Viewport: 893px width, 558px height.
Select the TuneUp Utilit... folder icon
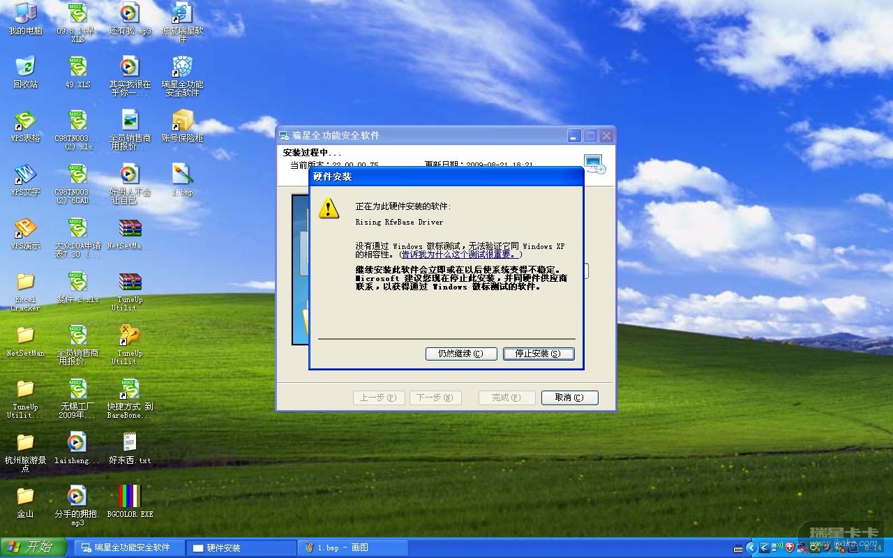coord(25,399)
